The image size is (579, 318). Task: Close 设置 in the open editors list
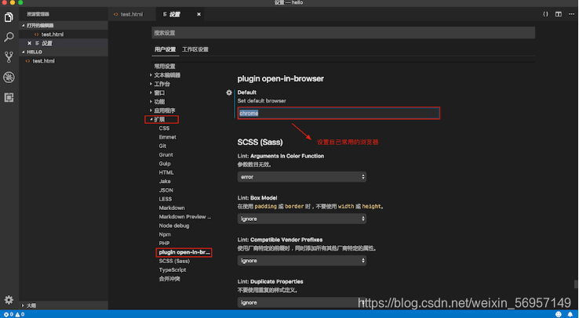[29, 43]
